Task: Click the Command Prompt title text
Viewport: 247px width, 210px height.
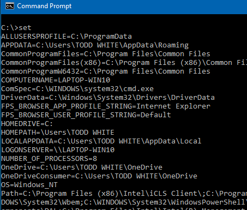Action: [x=44, y=6]
